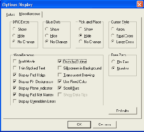Close the Options Display dialog

tap(140, 4)
